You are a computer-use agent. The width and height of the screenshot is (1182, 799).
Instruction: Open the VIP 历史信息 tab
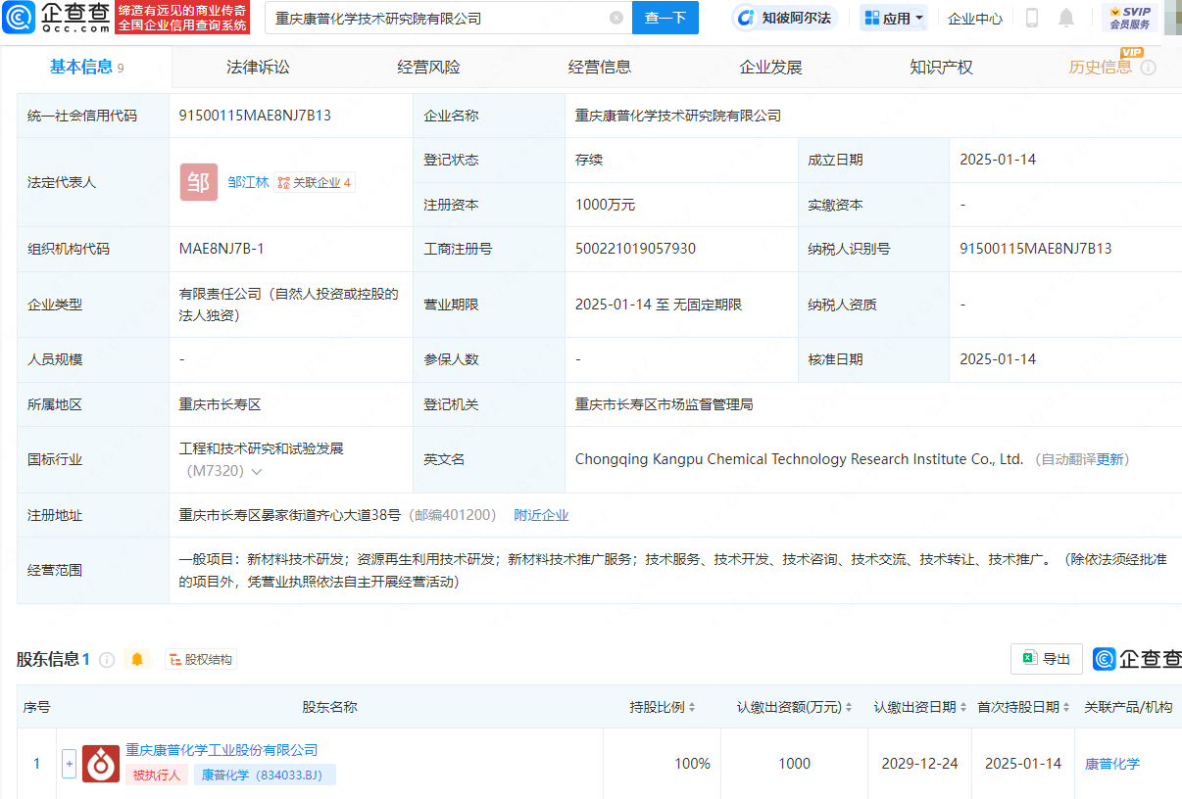[x=1100, y=67]
